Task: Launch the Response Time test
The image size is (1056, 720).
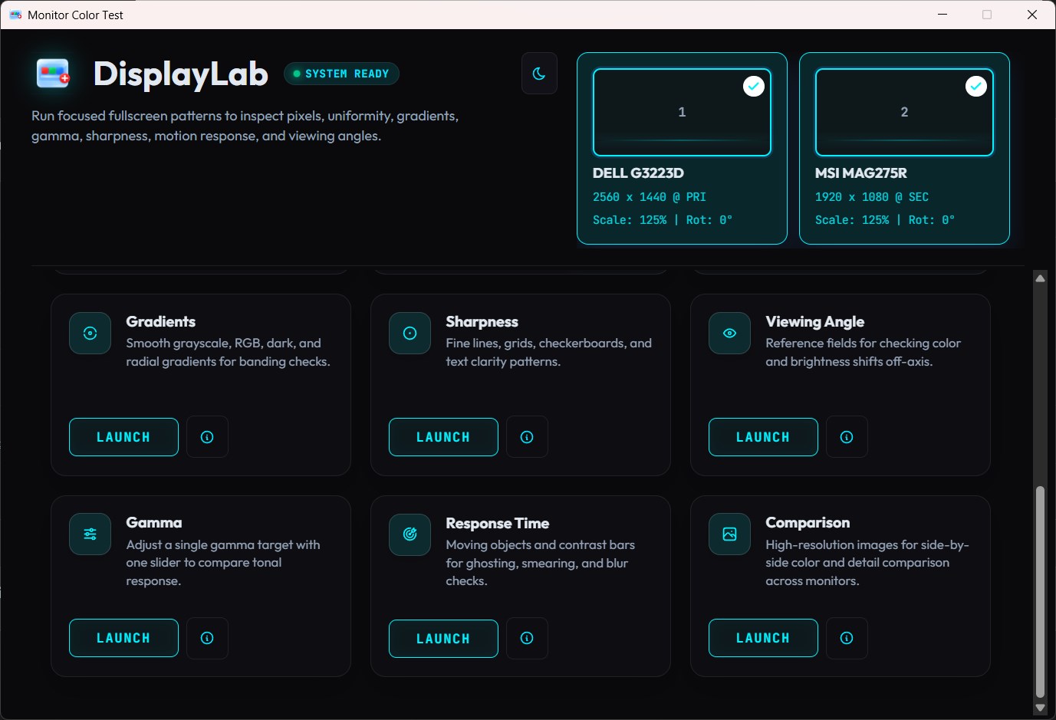Action: [443, 639]
